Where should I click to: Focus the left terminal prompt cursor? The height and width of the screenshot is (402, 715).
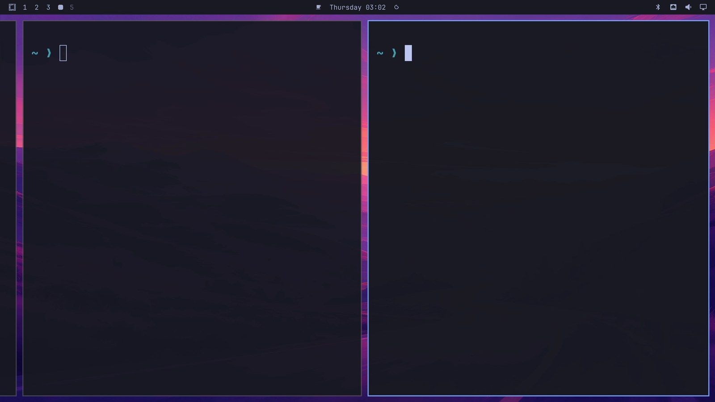(x=63, y=53)
